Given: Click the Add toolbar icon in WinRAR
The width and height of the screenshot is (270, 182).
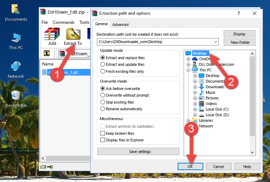Looking at the screenshot, I should 52,36.
